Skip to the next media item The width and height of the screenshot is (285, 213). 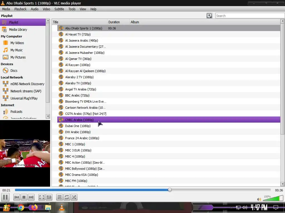pyautogui.click(x=31, y=197)
